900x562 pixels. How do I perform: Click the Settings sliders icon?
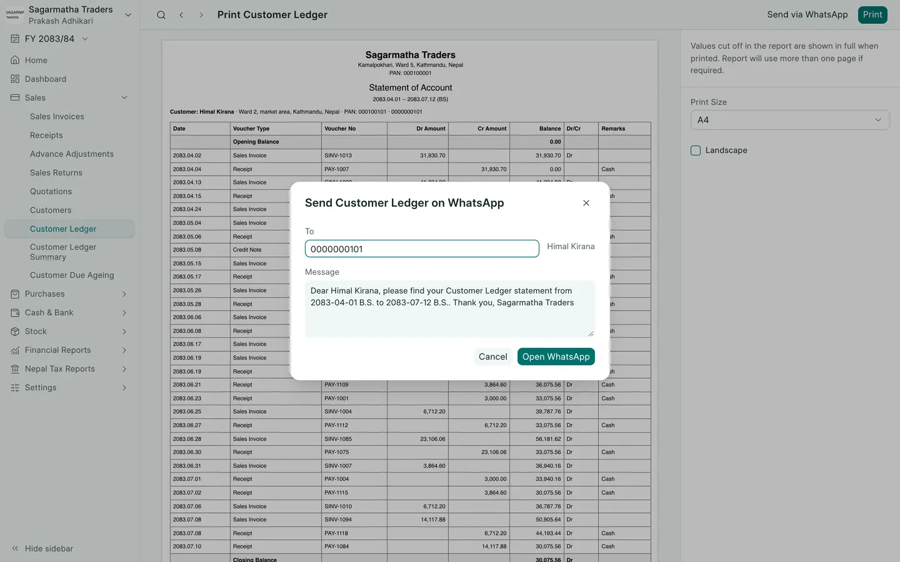tap(15, 388)
